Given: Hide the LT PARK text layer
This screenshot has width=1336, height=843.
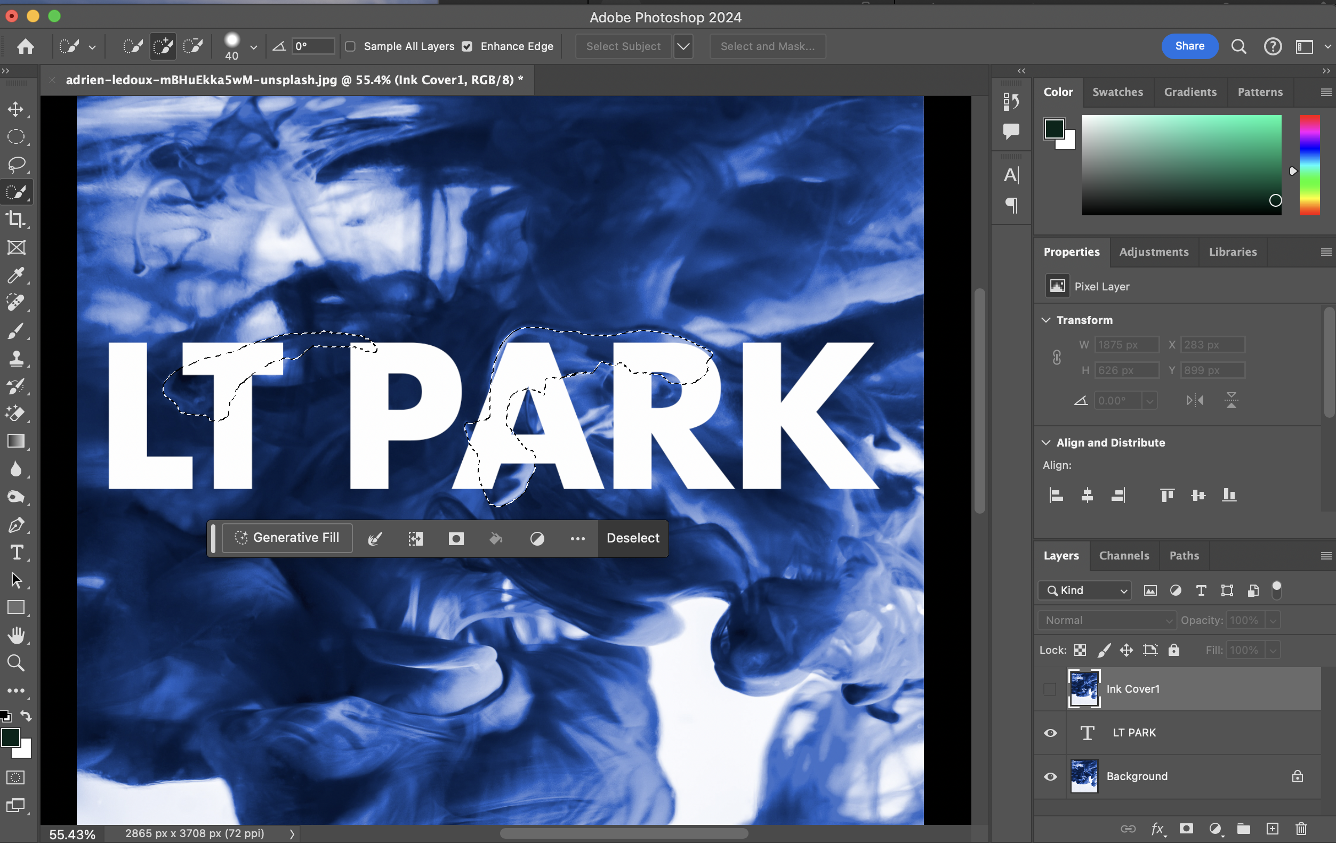Looking at the screenshot, I should (x=1050, y=733).
